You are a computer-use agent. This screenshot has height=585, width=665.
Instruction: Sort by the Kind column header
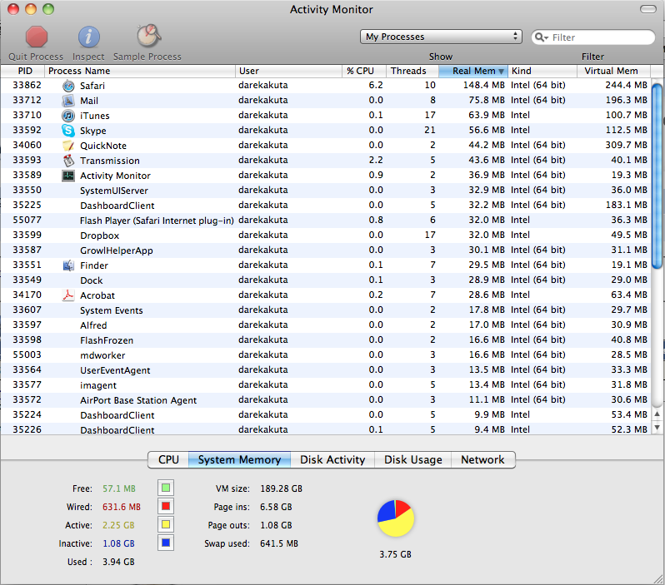pos(542,71)
